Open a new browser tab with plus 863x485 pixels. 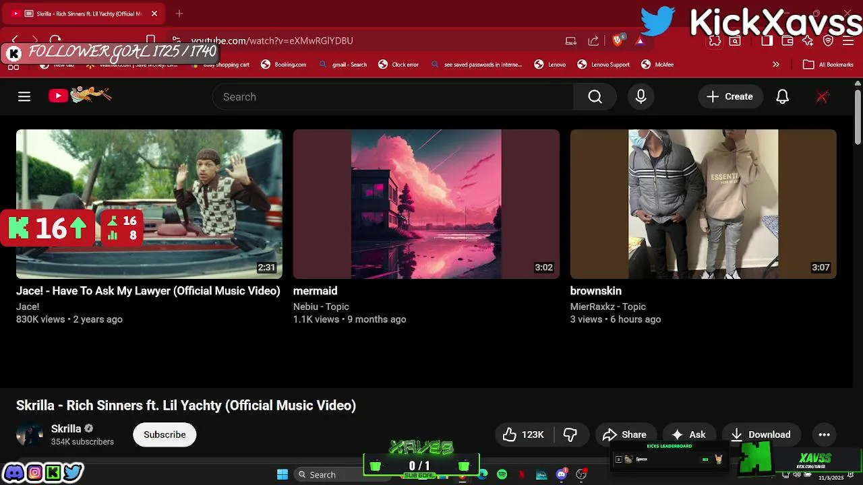click(179, 13)
